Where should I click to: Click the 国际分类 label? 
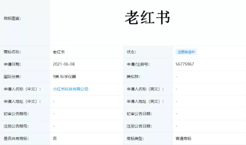click(x=12, y=77)
